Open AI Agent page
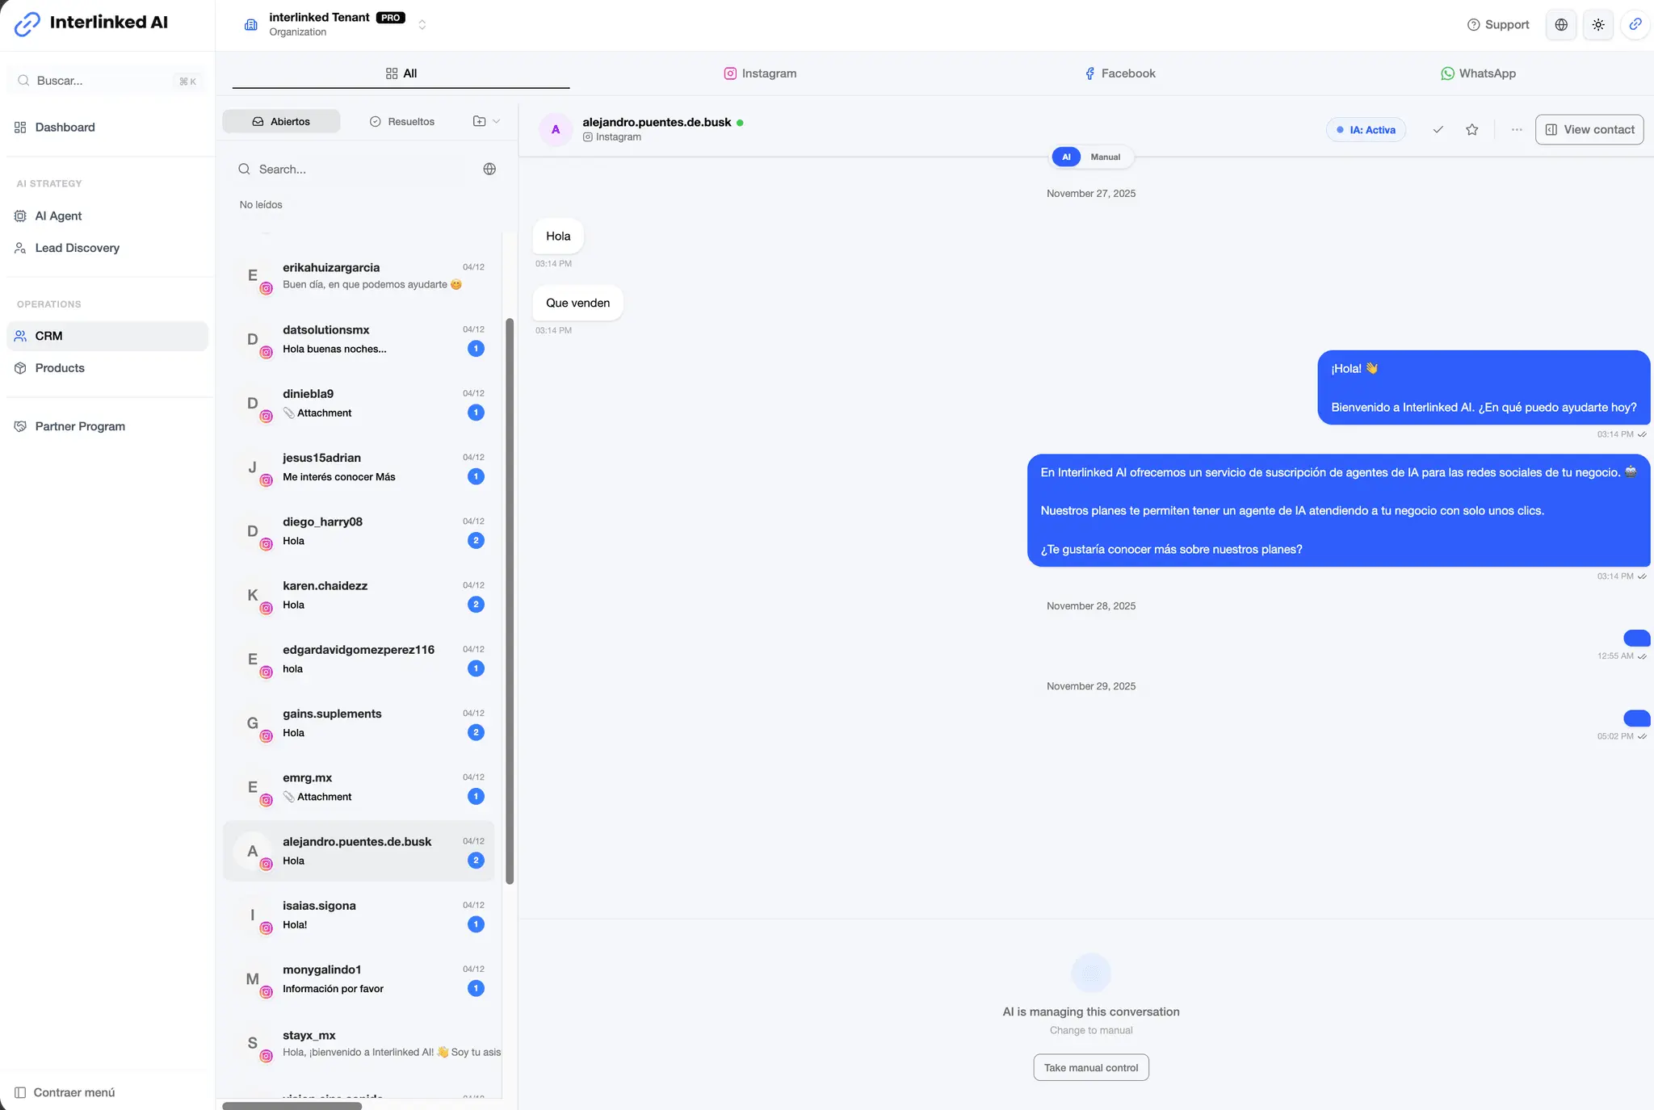This screenshot has width=1654, height=1110. tap(107, 216)
